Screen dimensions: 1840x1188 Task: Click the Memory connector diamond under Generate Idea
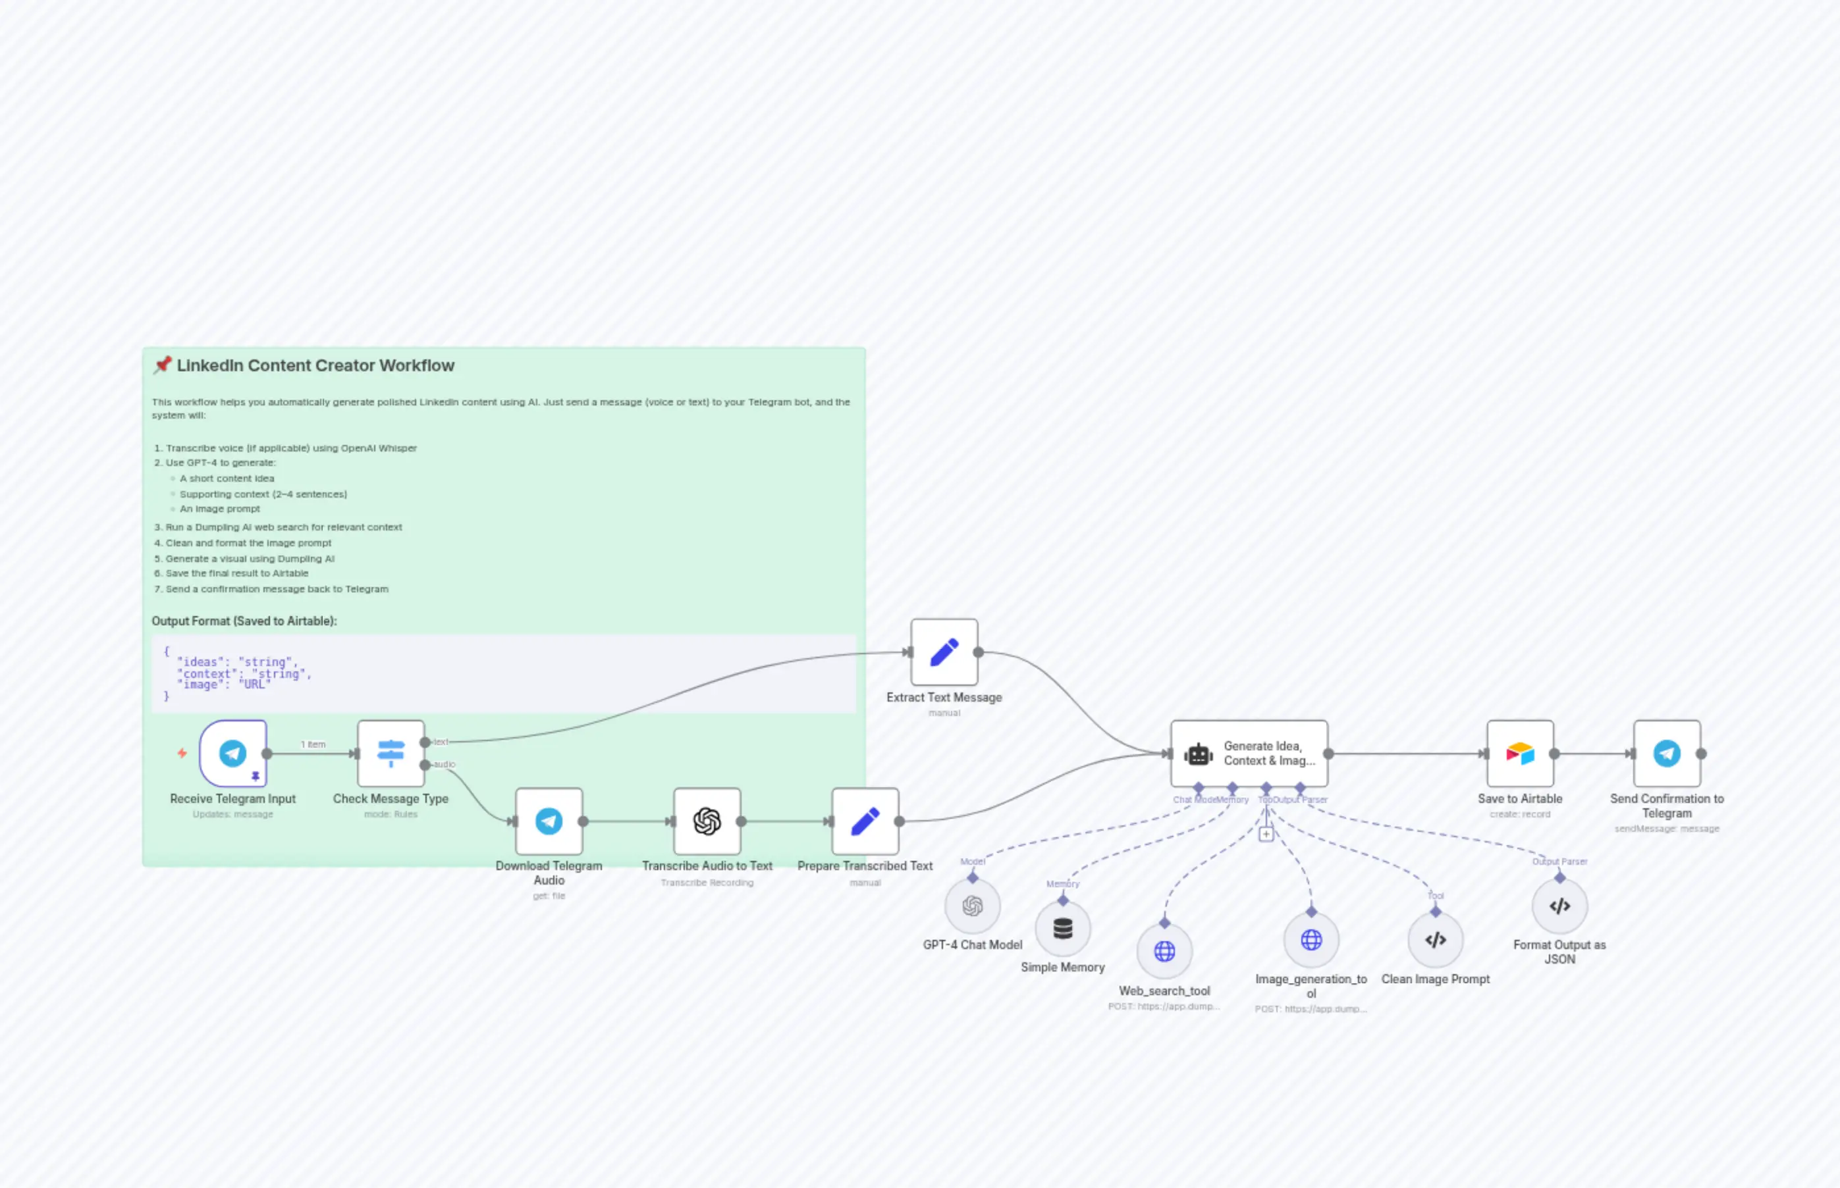click(1233, 788)
